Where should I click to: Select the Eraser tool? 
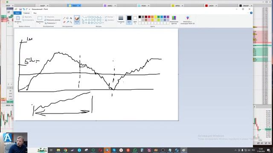pos(64,22)
